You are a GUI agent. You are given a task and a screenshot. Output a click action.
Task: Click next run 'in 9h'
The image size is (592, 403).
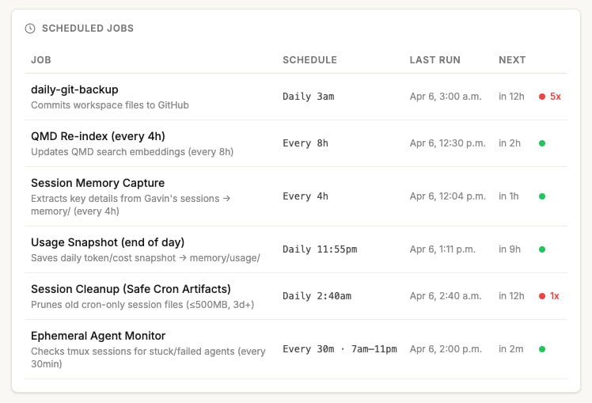coord(510,249)
